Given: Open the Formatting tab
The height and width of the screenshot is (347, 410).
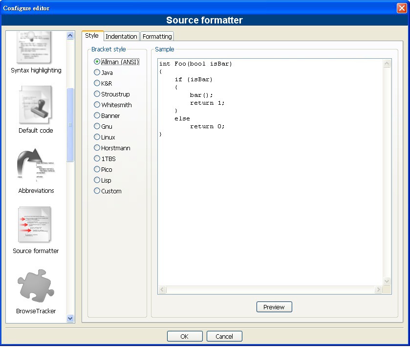Looking at the screenshot, I should click(157, 36).
